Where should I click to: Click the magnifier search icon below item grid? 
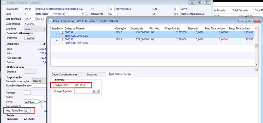pyautogui.click(x=256, y=70)
